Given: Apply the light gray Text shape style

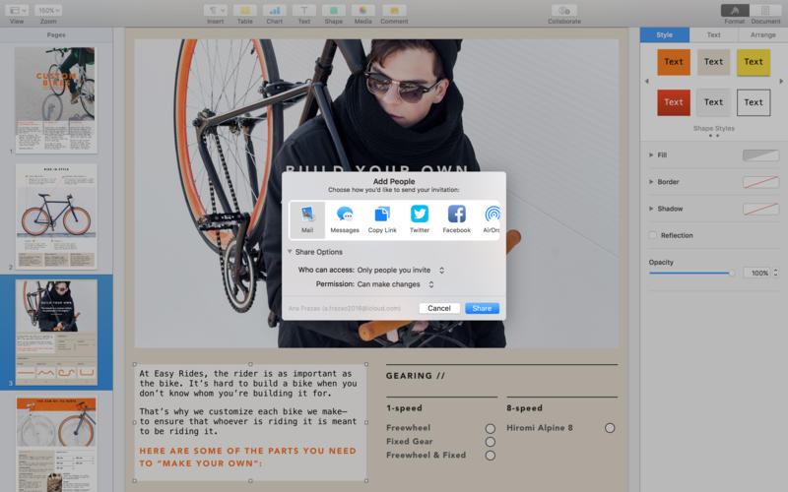Looking at the screenshot, I should [713, 102].
